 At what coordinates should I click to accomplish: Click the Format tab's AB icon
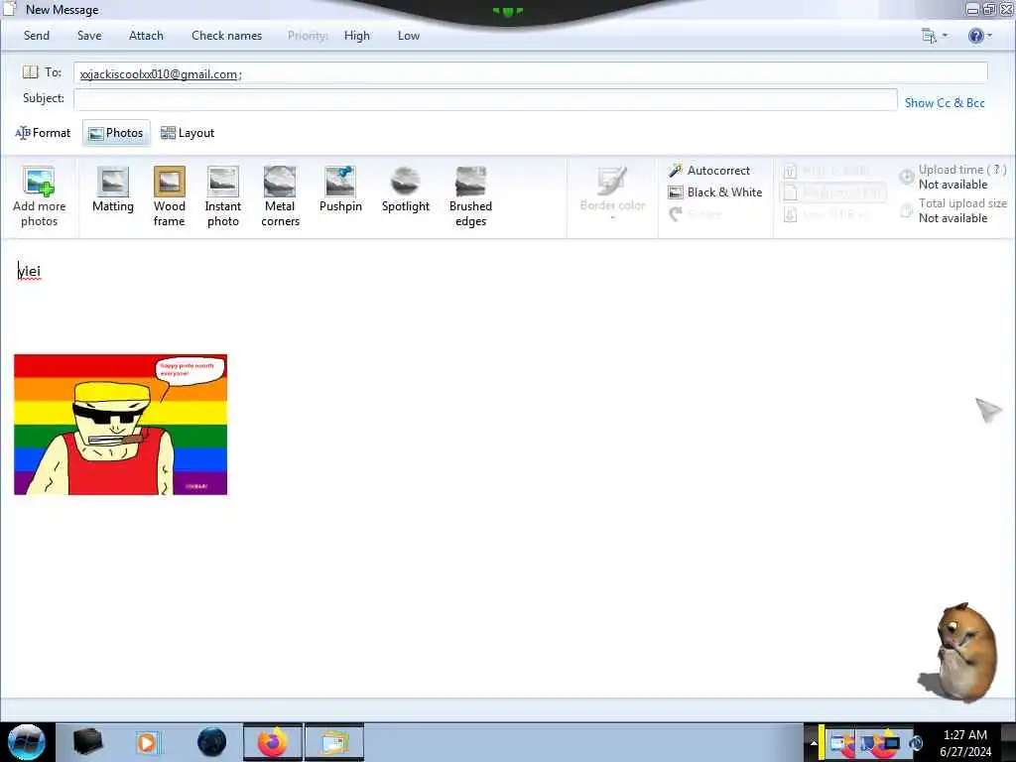(x=23, y=133)
